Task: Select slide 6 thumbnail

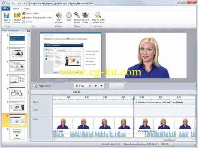Action: 17,93
